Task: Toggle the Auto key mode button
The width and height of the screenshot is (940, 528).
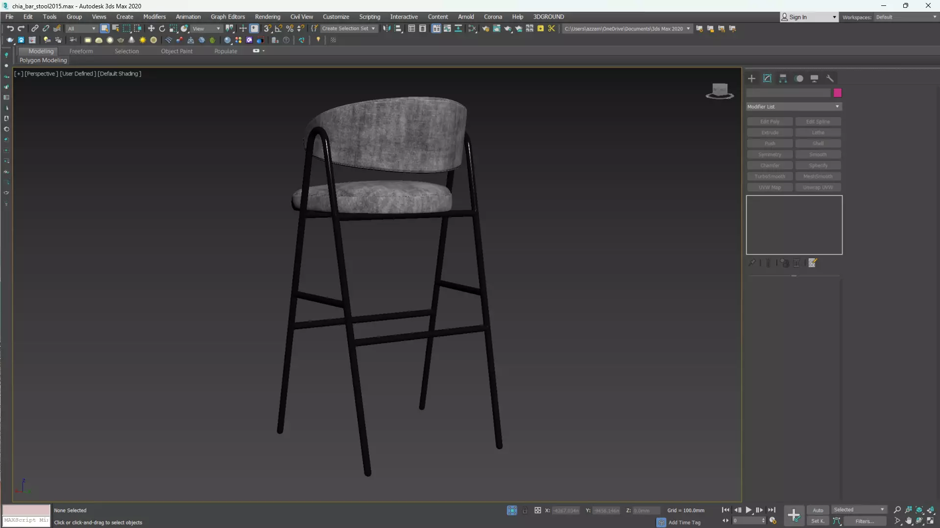Action: pos(818,510)
